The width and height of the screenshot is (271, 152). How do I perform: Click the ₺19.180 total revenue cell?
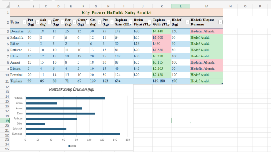(x=161, y=81)
